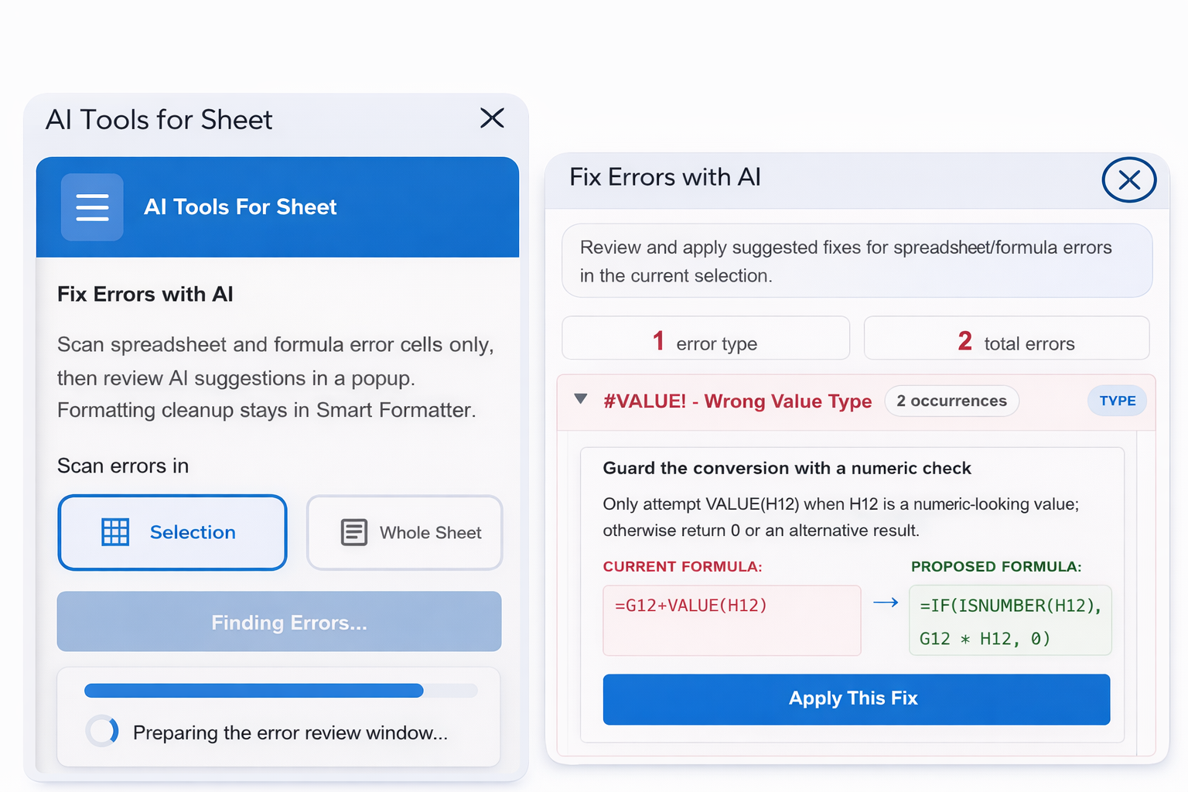
Task: Choose the Whole Sheet scan option
Action: 405,532
